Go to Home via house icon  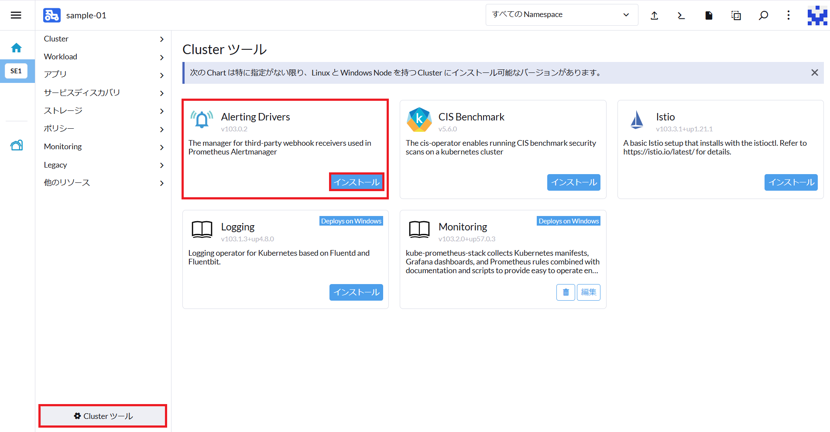17,48
